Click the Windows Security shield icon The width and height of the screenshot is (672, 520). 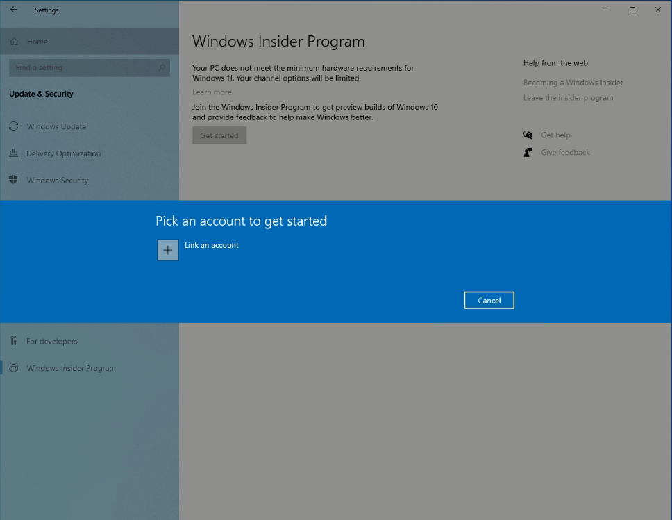click(x=14, y=180)
